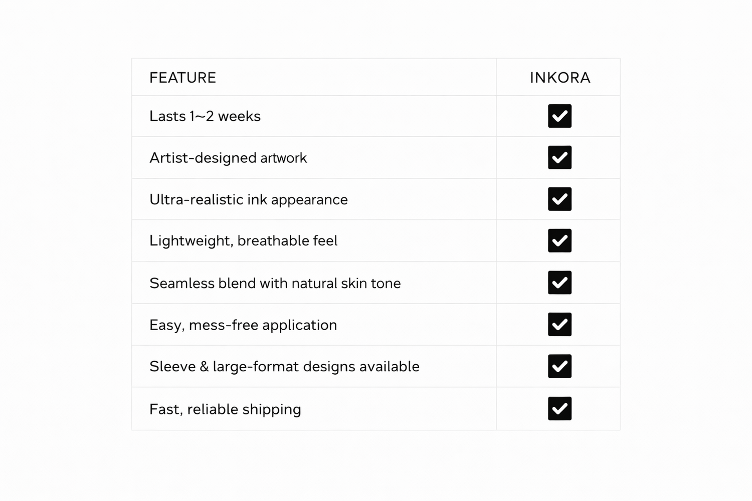
Task: Select 'Lightweight, breathable feel' row label
Action: [x=243, y=241]
